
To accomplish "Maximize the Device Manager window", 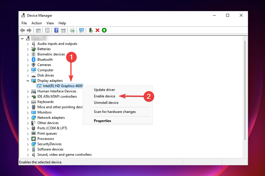I will [x=228, y=15].
